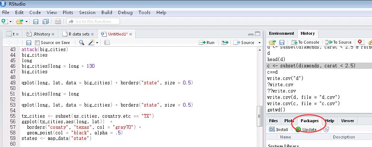This screenshot has width=372, height=147.
Task: Open the Build menu
Action: click(107, 13)
